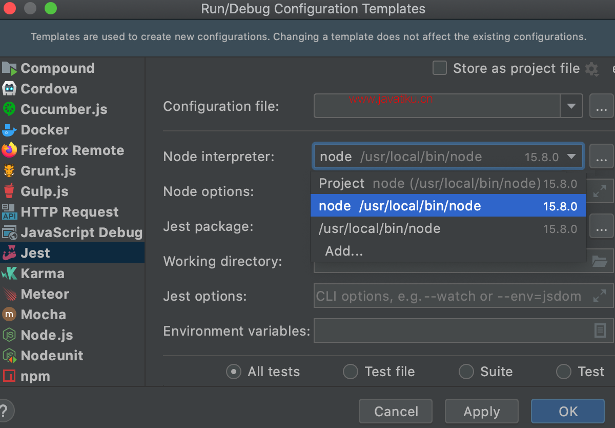
Task: Select the Suite radio button
Action: point(466,372)
